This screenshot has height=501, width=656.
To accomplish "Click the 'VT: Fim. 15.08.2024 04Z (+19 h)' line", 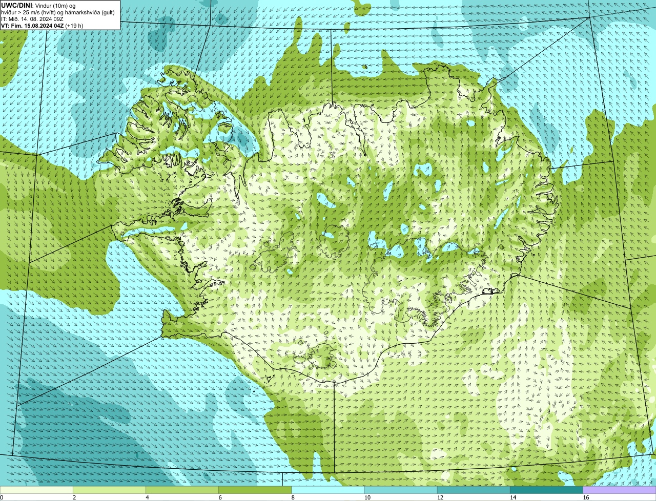I will click(42, 26).
